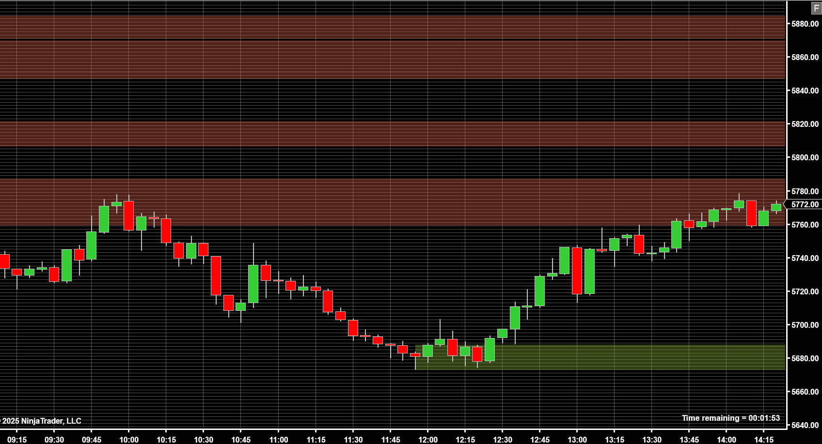Image resolution: width=822 pixels, height=444 pixels.
Task: Click the tall red candle at 13:00
Action: [577, 271]
